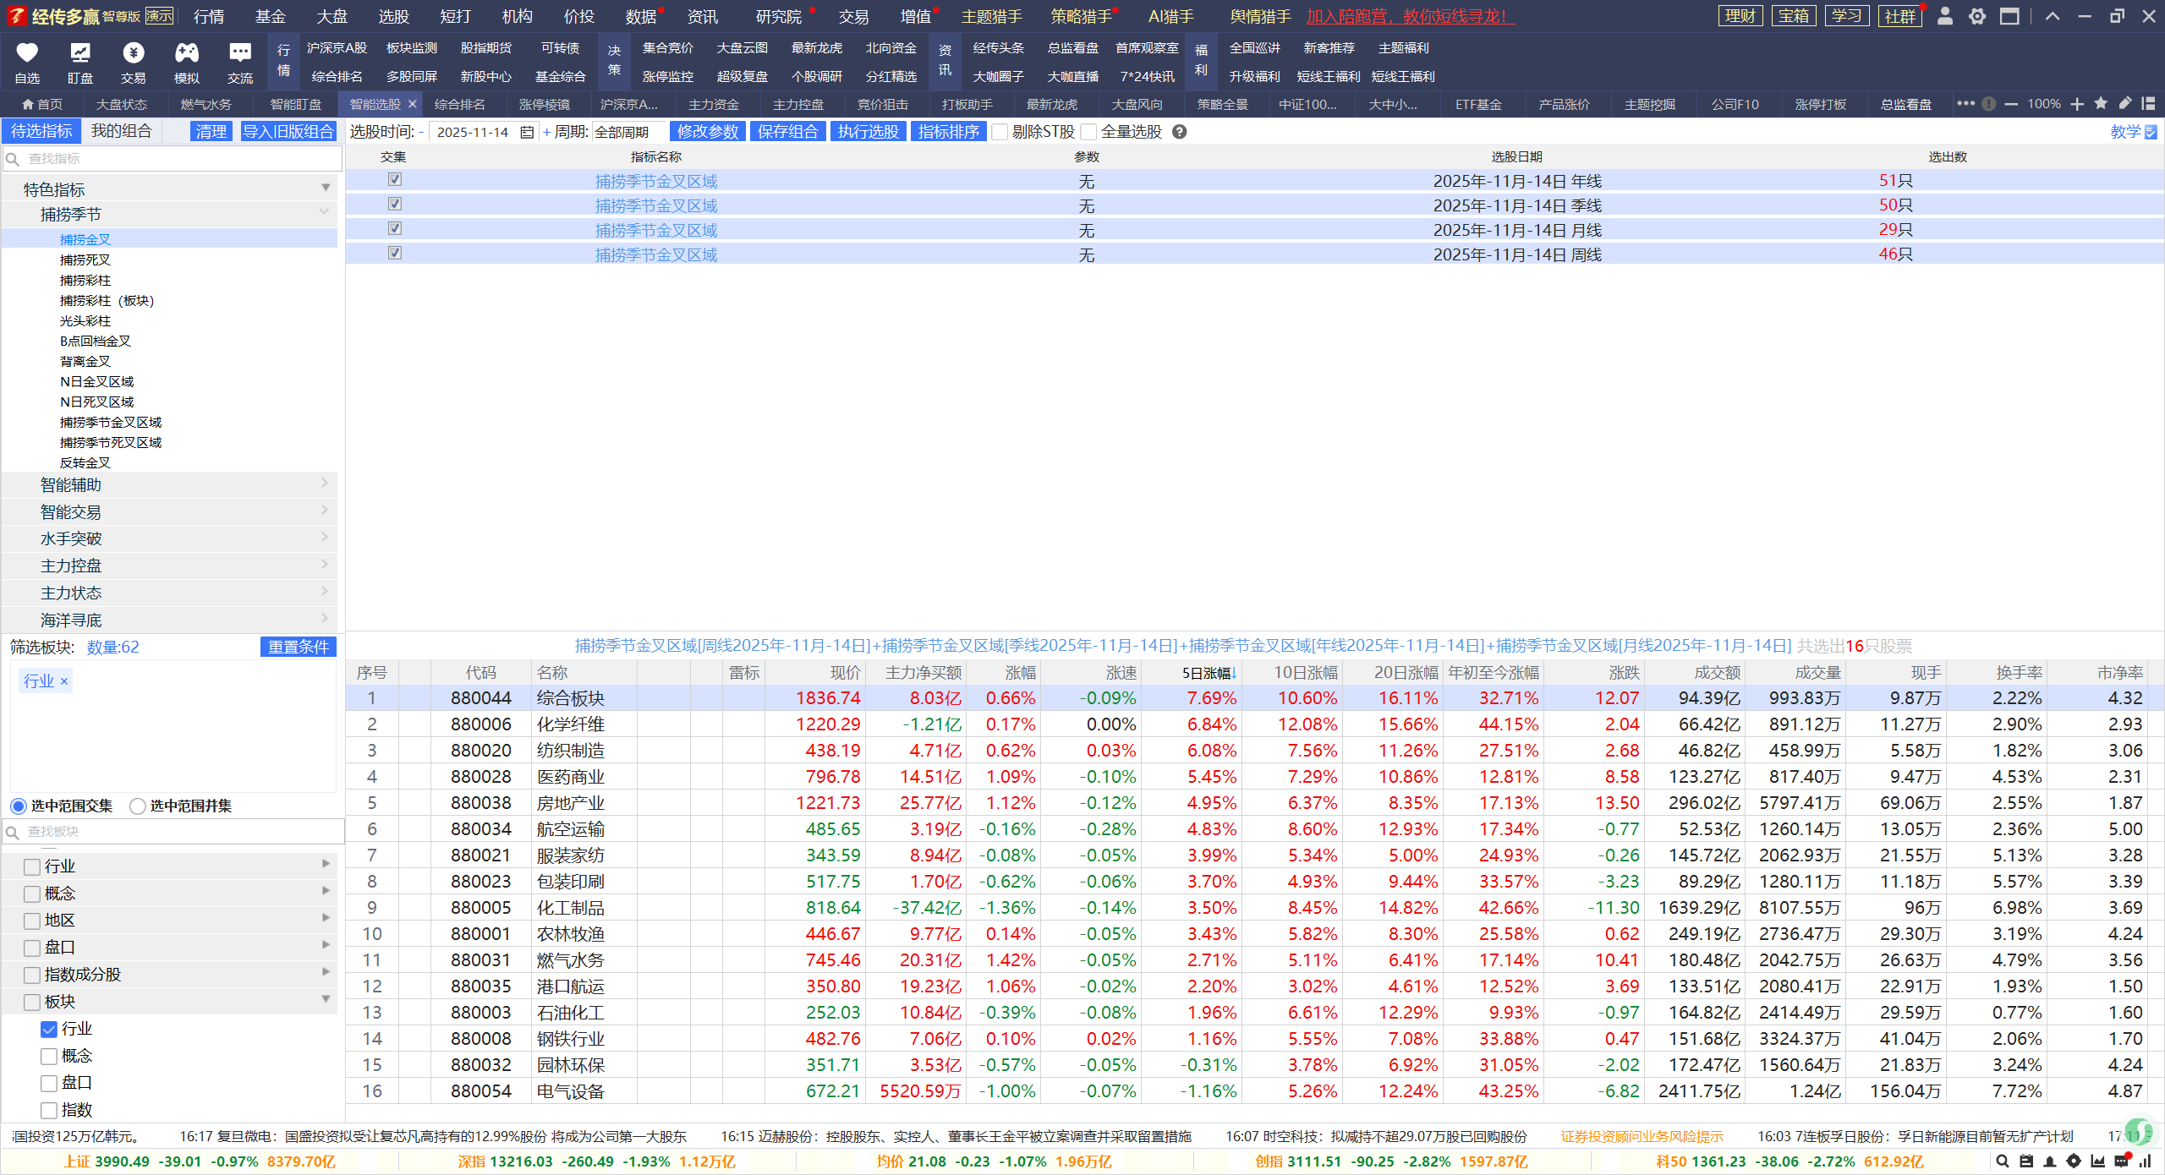Click the calendar icon beside 选股时间
This screenshot has height=1175, width=2165.
tap(527, 132)
